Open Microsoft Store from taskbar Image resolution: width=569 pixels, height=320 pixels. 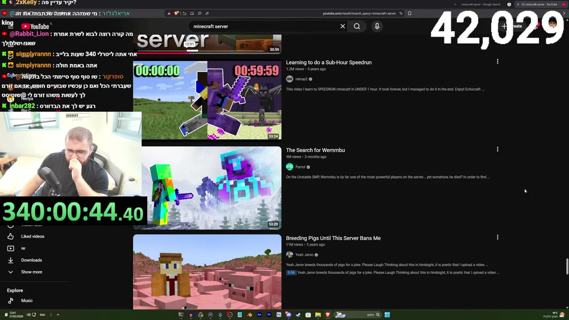[x=308, y=315]
